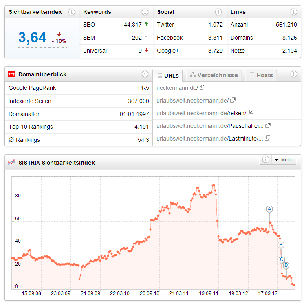Select event marker B on the chart

click(281, 245)
